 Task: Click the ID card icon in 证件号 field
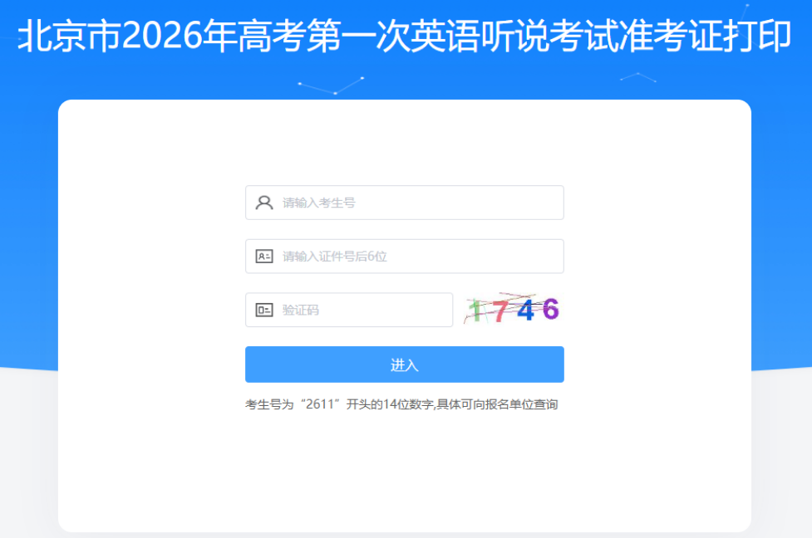[264, 257]
